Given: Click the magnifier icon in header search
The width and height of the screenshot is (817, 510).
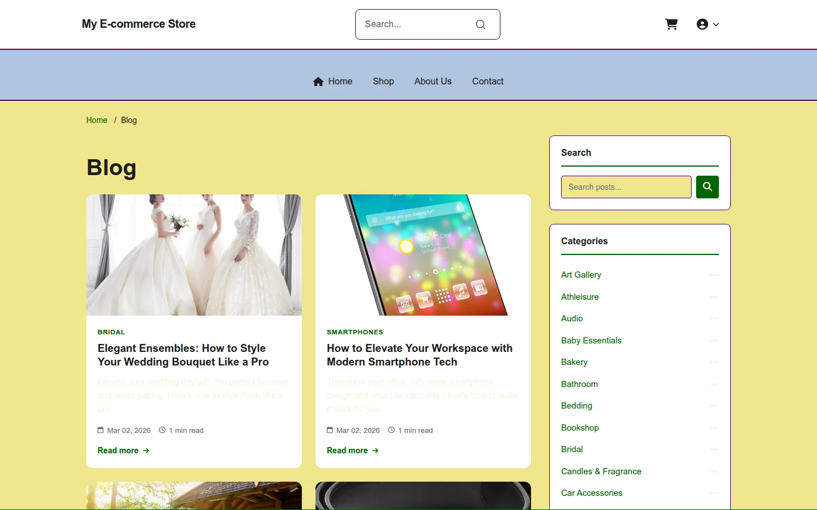Looking at the screenshot, I should (x=481, y=24).
